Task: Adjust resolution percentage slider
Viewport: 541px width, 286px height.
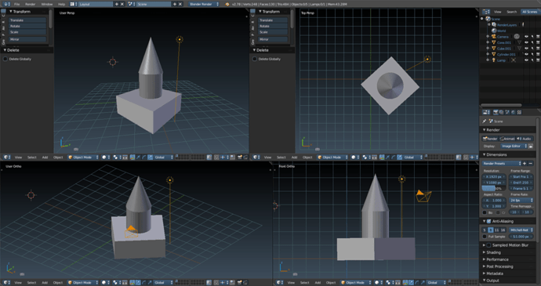Action: coord(494,188)
